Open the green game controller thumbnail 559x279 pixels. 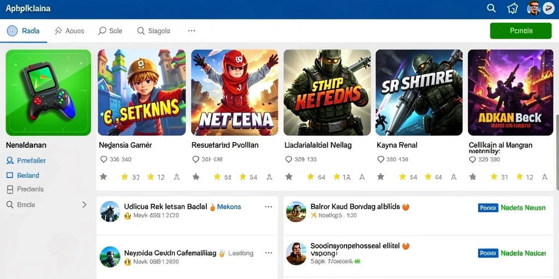pyautogui.click(x=49, y=93)
